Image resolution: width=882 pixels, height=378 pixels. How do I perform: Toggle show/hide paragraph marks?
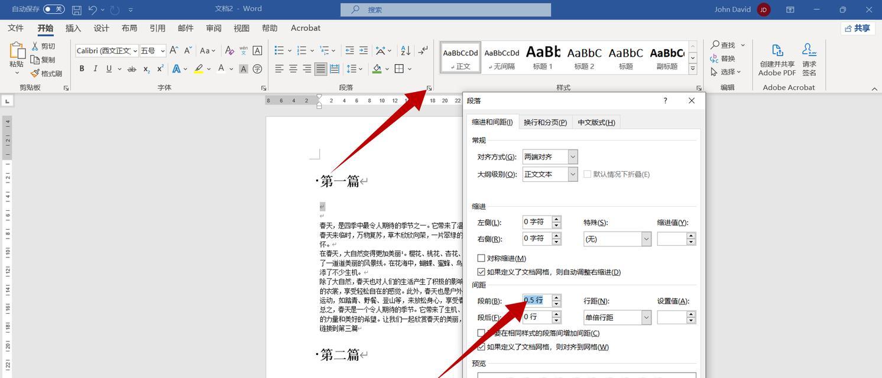[423, 51]
